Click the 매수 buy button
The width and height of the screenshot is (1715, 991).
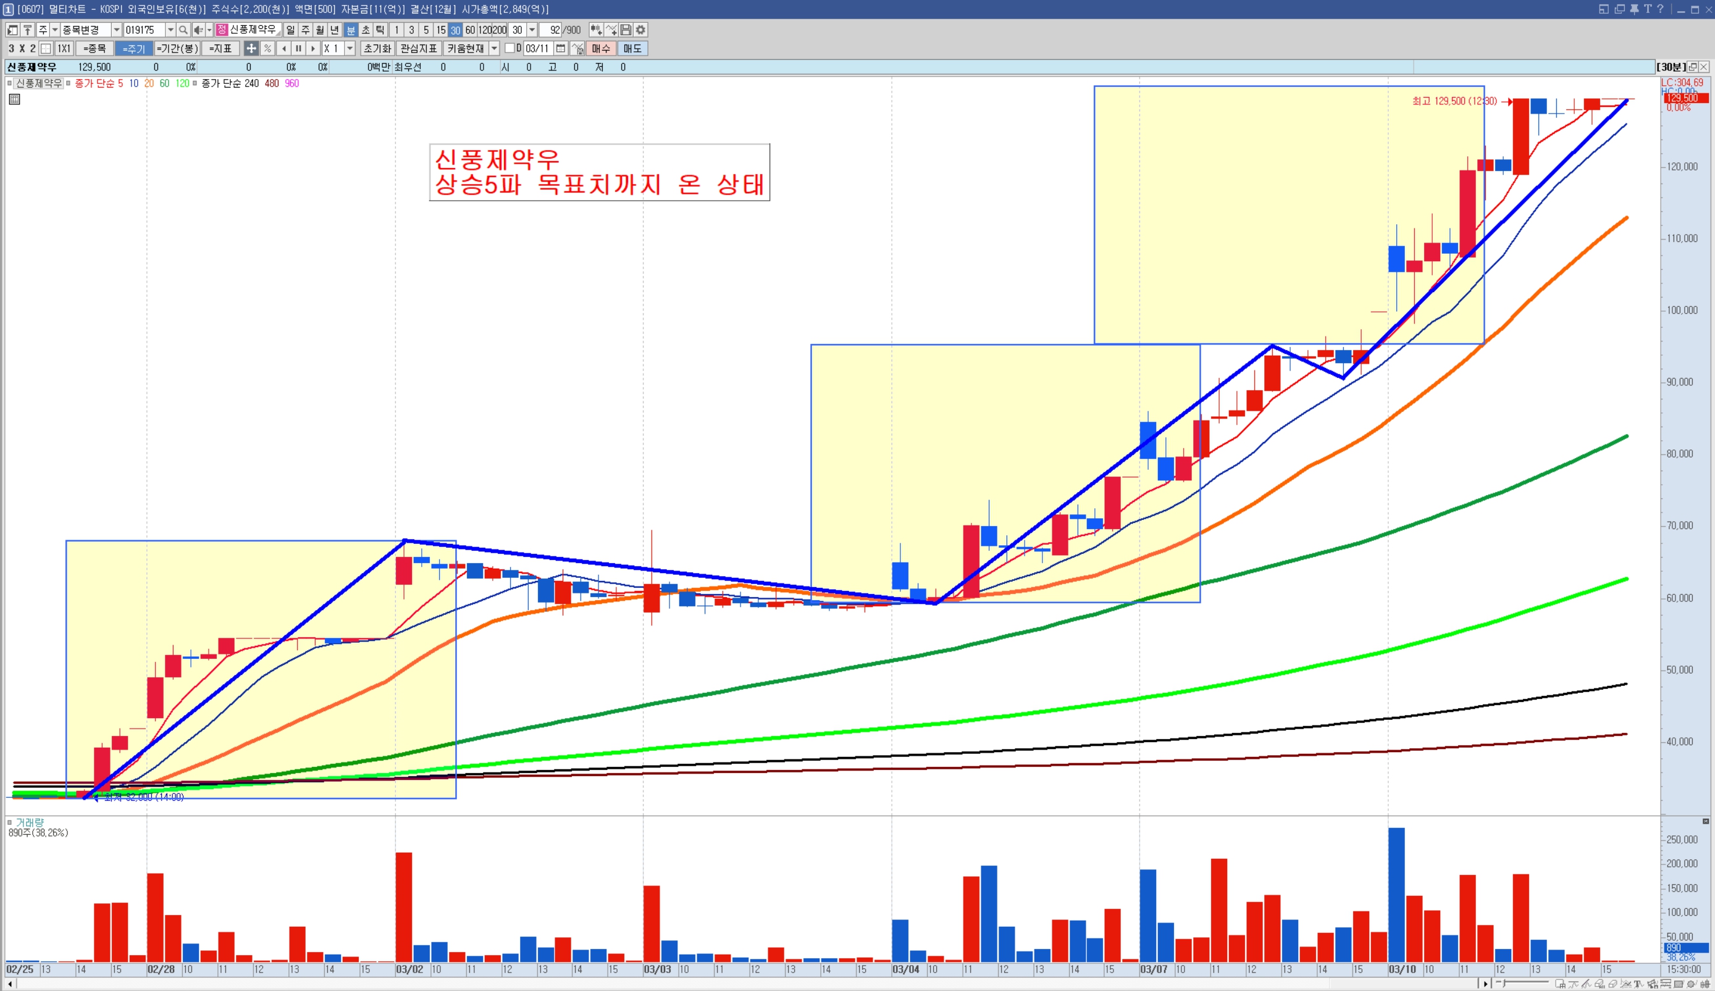600,48
